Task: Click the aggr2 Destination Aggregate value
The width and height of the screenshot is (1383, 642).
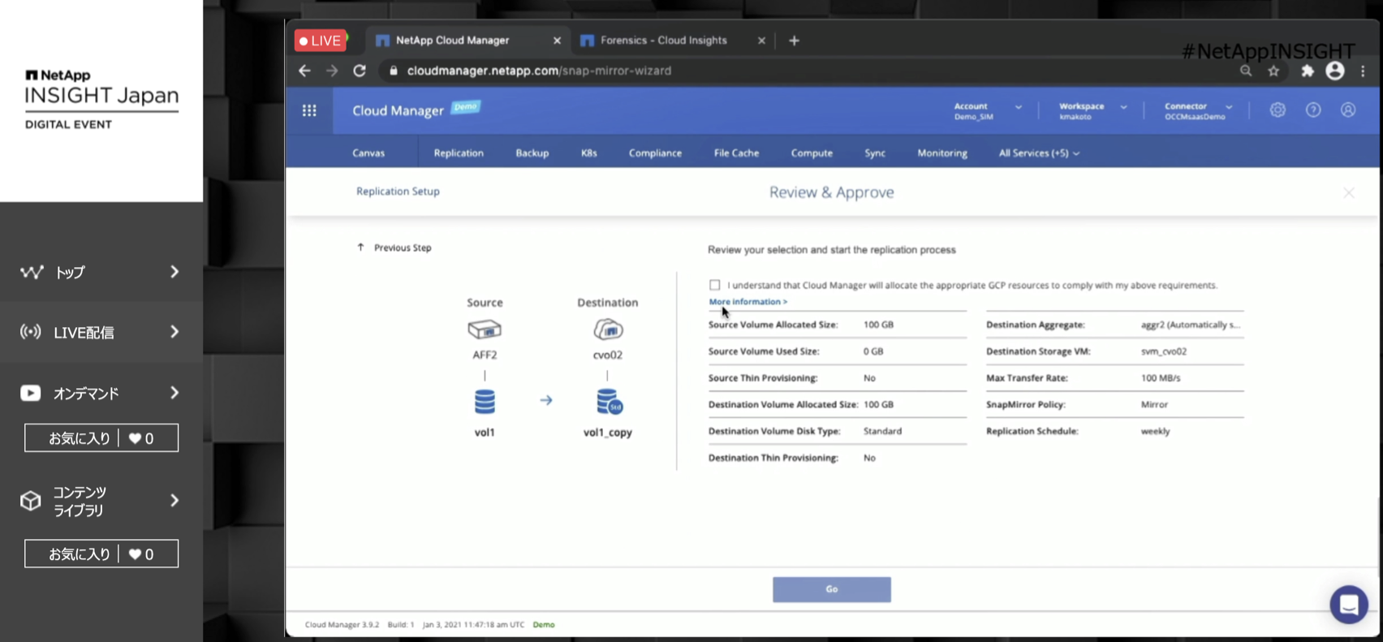Action: pyautogui.click(x=1190, y=325)
